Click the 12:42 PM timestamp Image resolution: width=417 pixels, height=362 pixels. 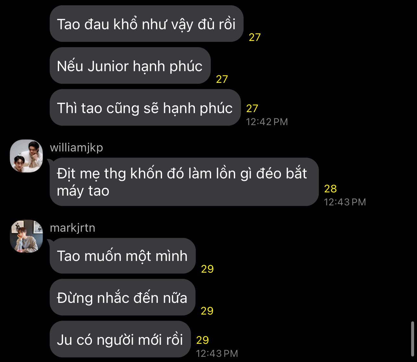pos(267,122)
